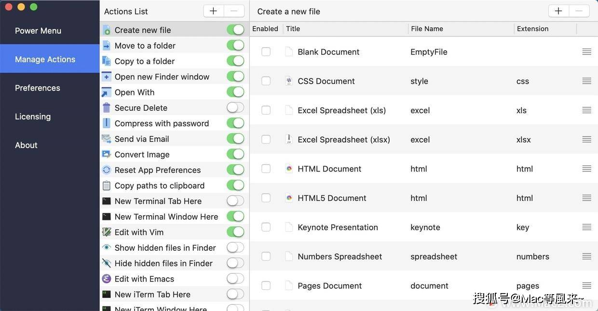Click the key extension cell

tap(523, 227)
